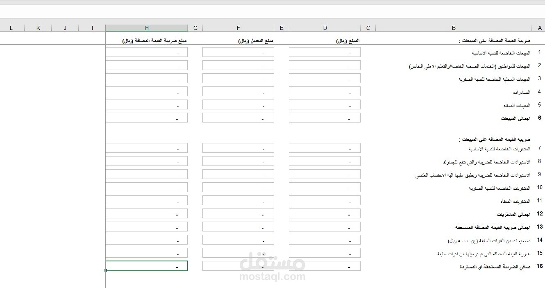Select column H header
Image resolution: width=545 pixels, height=288 pixels.
click(x=147, y=28)
